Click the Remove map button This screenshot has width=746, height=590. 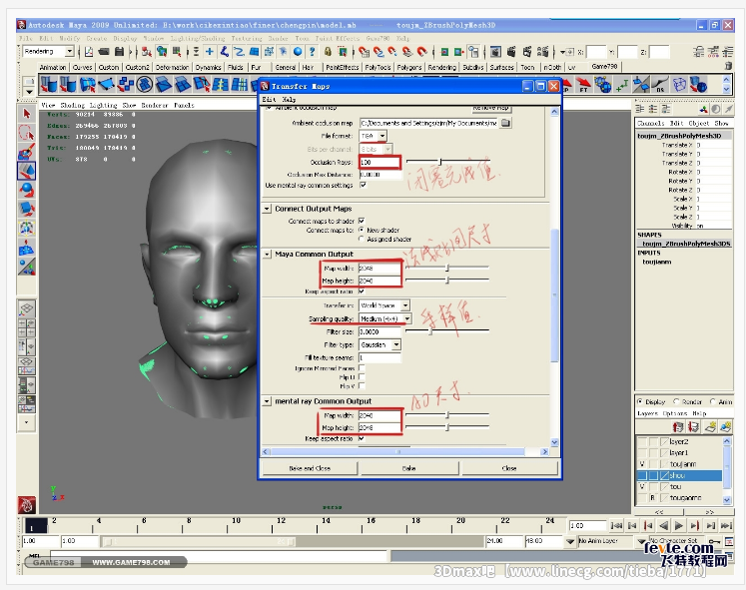click(x=491, y=109)
